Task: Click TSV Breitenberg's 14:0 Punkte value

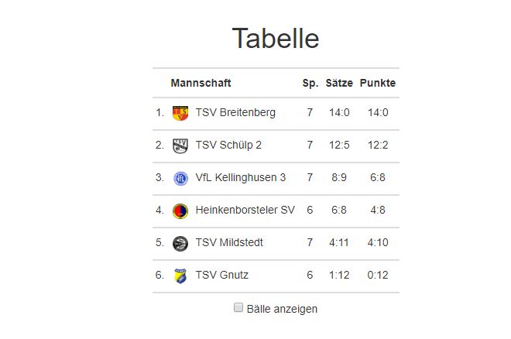Action: pyautogui.click(x=378, y=112)
